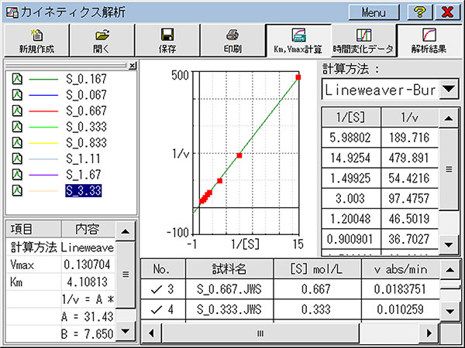Select cell 3.003 in 1/[S] column

point(351,199)
